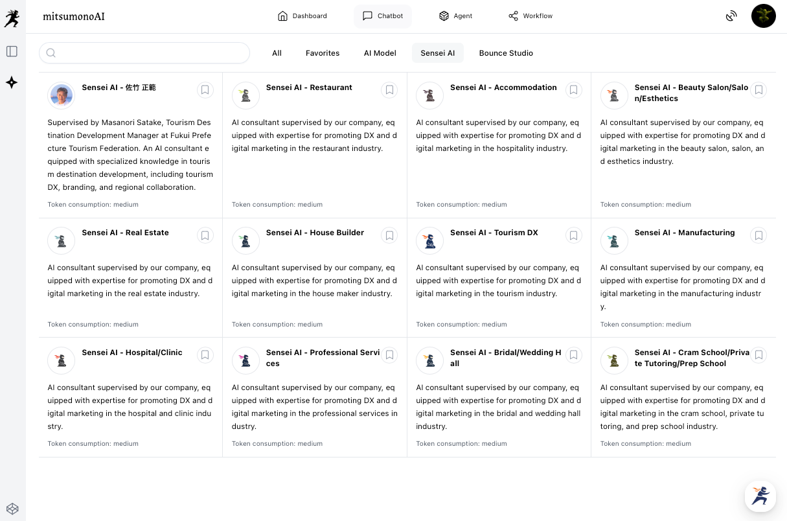Show the AI Model filter tab
Screen dimensions: 787x521
coord(380,53)
